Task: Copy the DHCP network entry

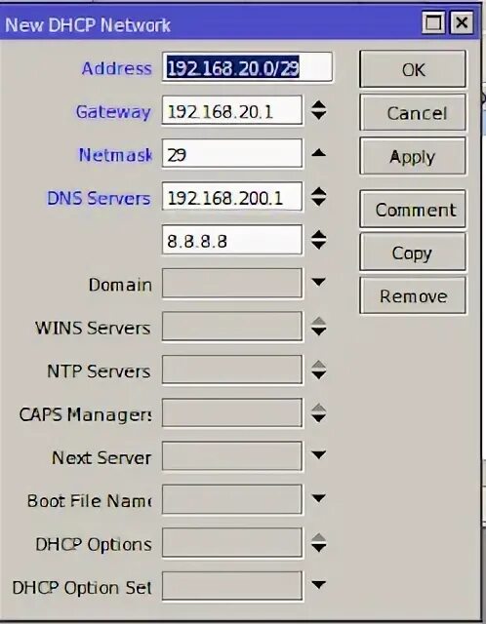Action: click(x=413, y=253)
